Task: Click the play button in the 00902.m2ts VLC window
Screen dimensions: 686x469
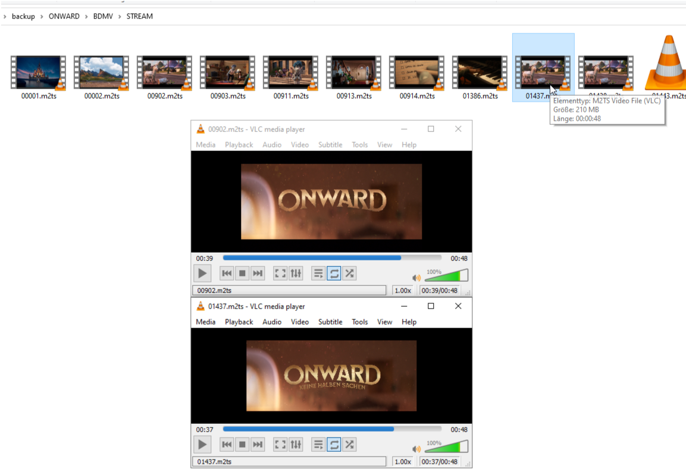Action: pos(202,273)
